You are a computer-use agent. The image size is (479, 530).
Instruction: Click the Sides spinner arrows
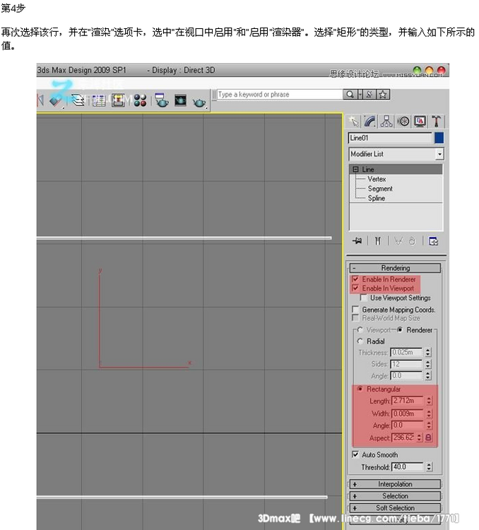[428, 365]
